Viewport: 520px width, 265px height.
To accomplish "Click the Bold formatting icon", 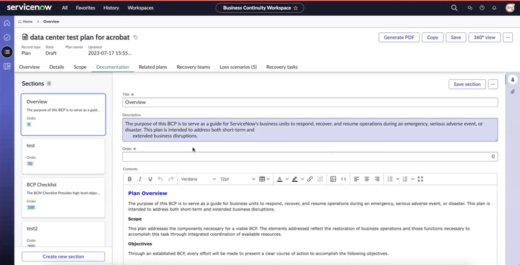I will [x=129, y=179].
